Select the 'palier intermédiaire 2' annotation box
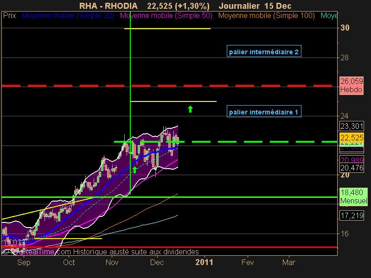This screenshot has height=278, width=371. [x=264, y=51]
